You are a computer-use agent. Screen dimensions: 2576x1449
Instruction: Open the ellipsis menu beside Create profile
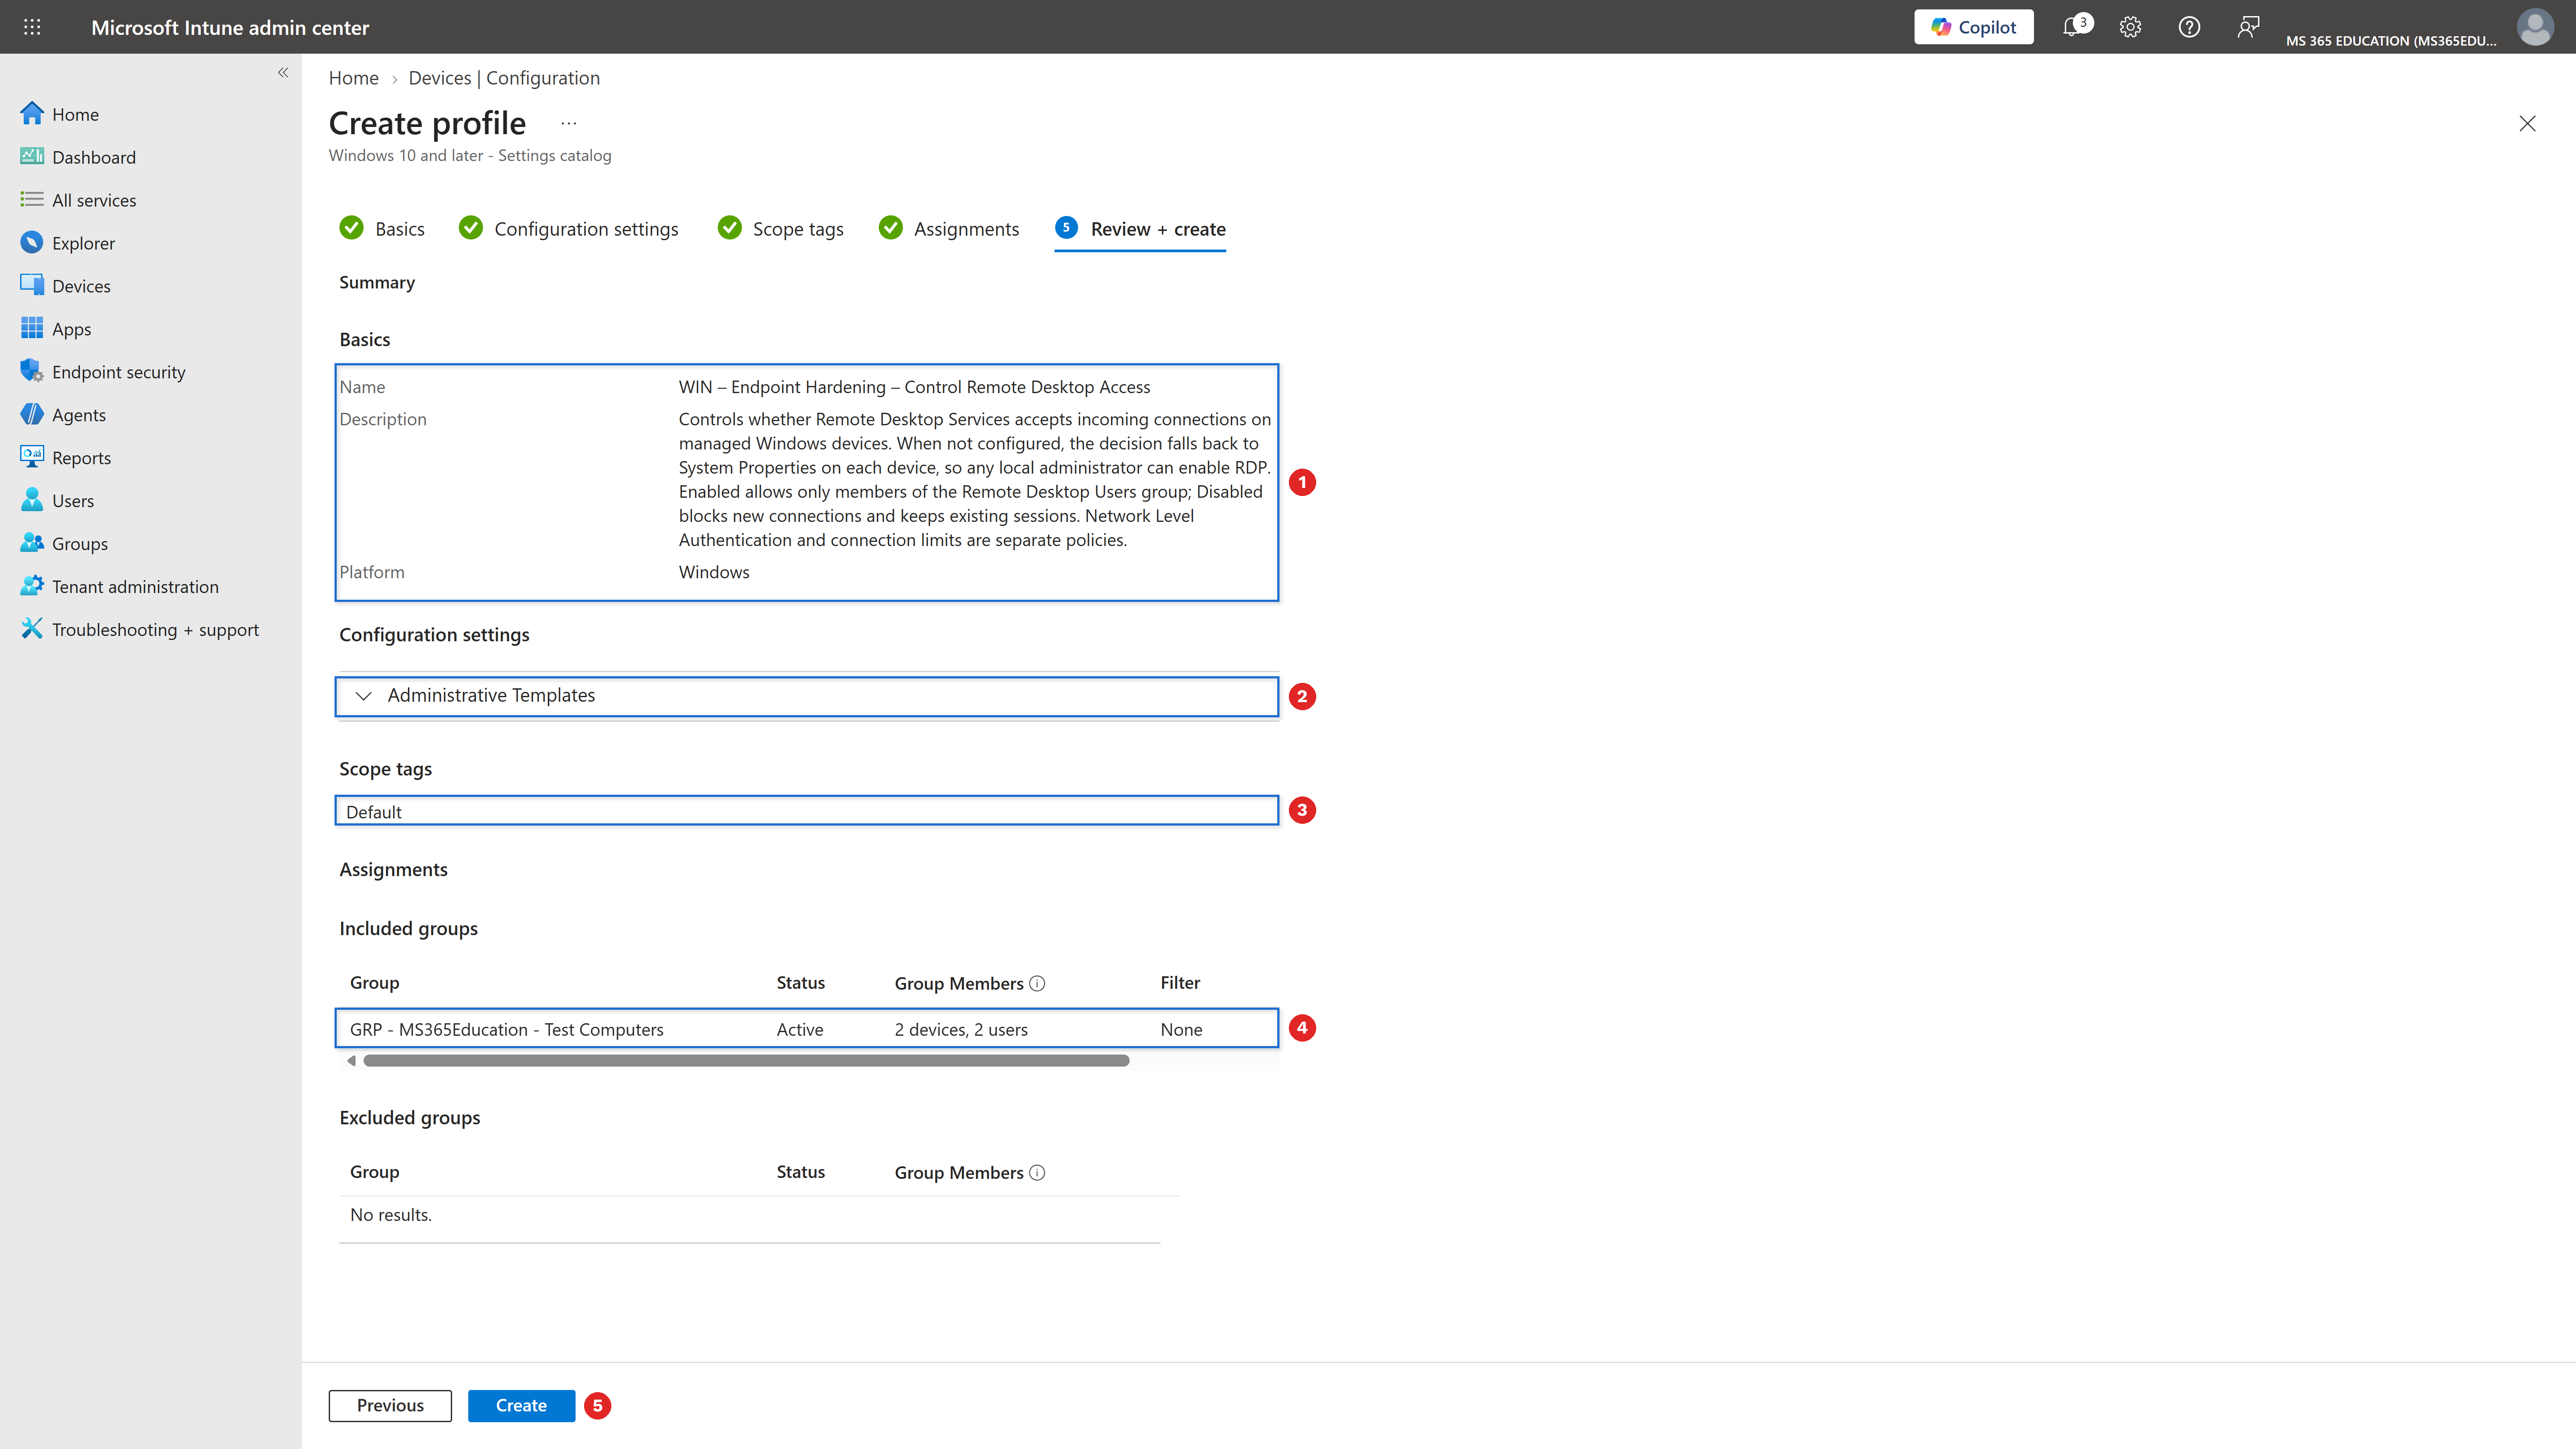tap(568, 123)
